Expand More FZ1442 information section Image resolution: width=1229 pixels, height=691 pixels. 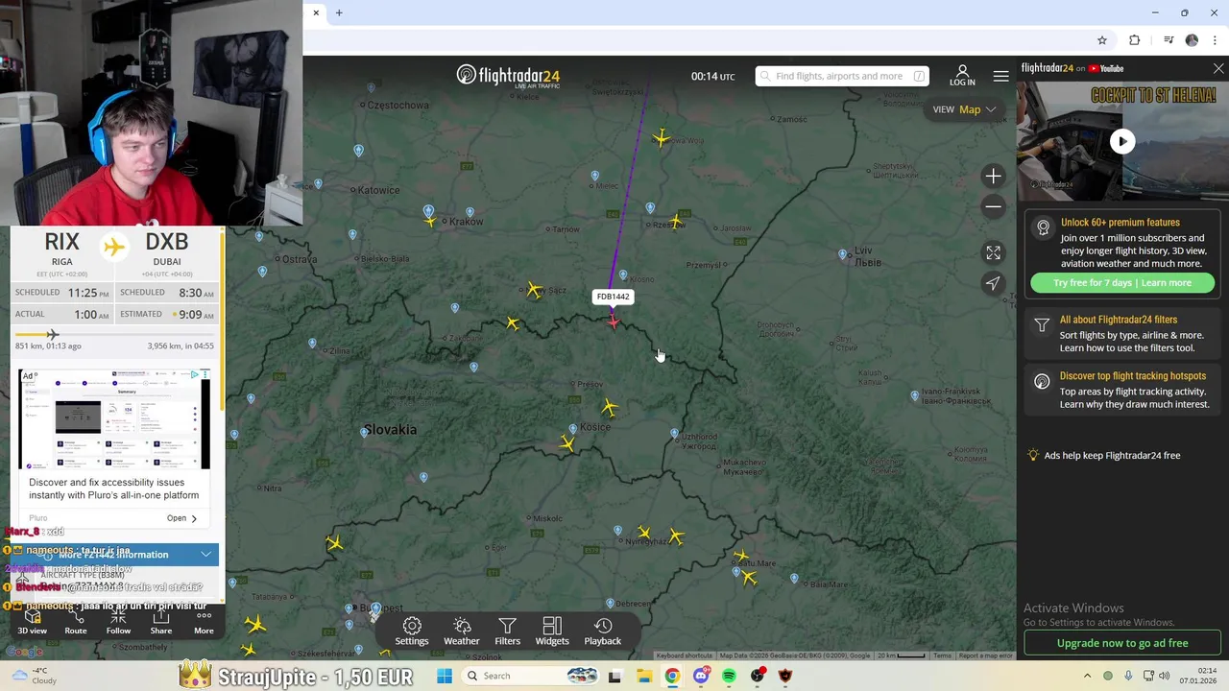(115, 555)
